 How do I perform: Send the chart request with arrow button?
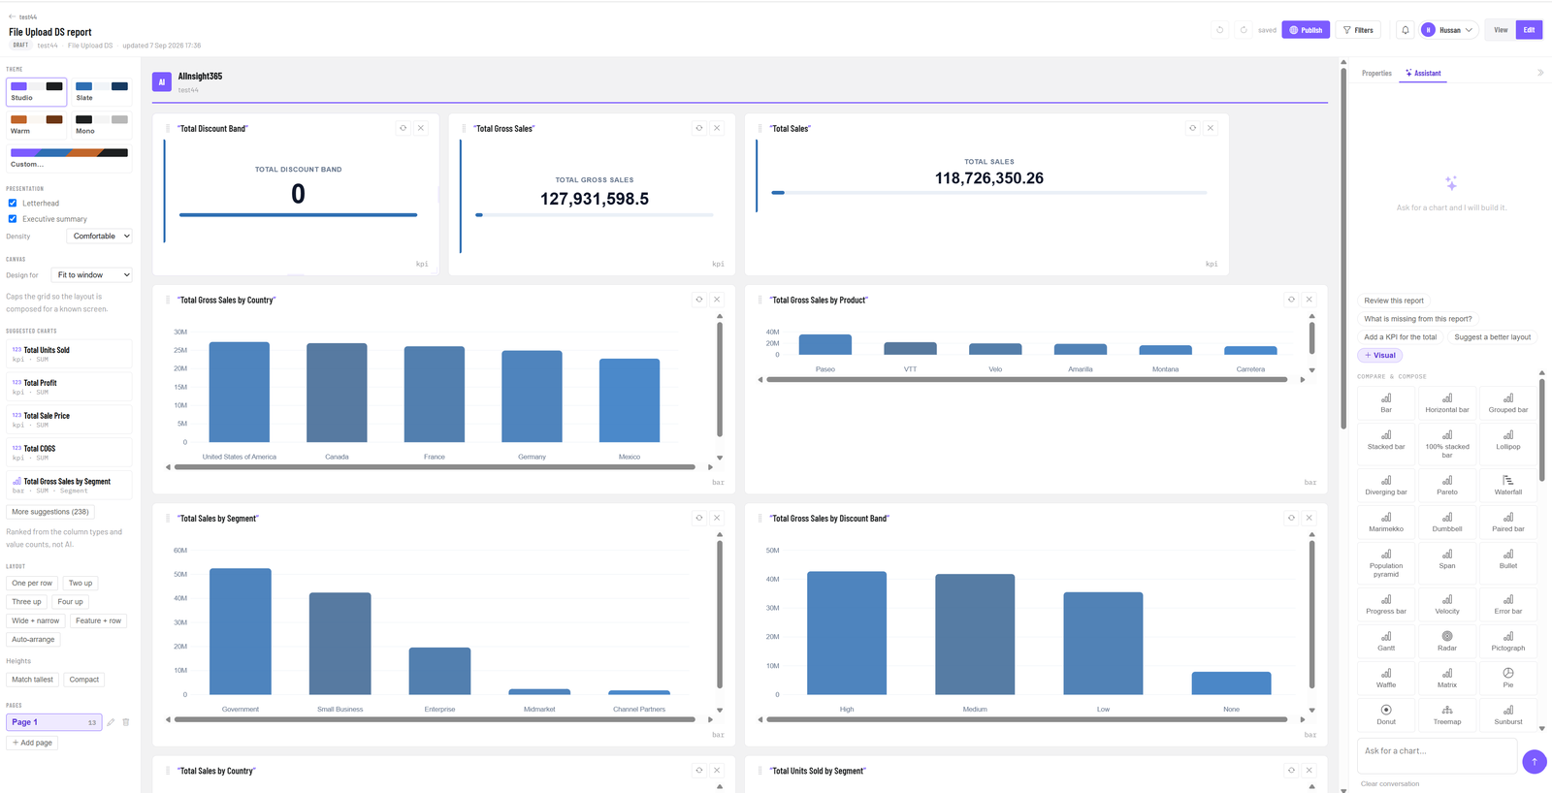coord(1535,762)
